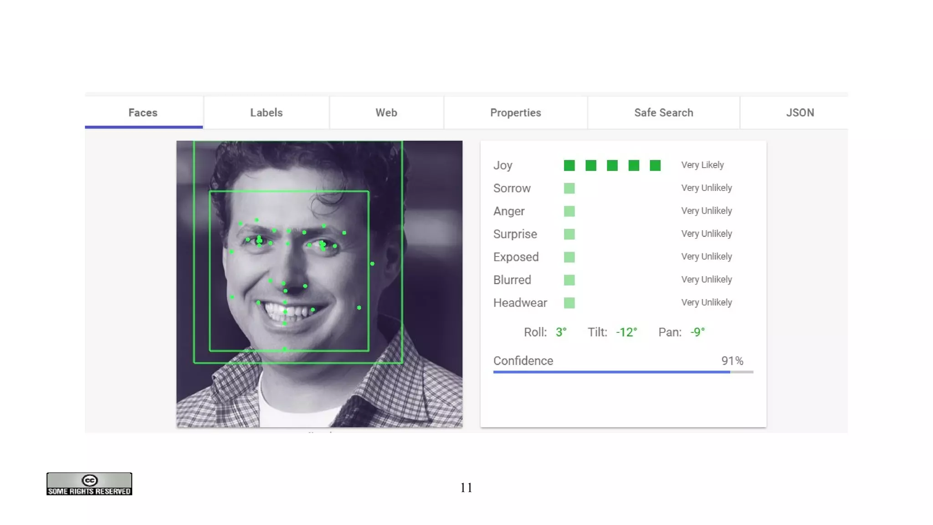Click the Roll angle value
This screenshot has width=933, height=525.
coord(561,332)
